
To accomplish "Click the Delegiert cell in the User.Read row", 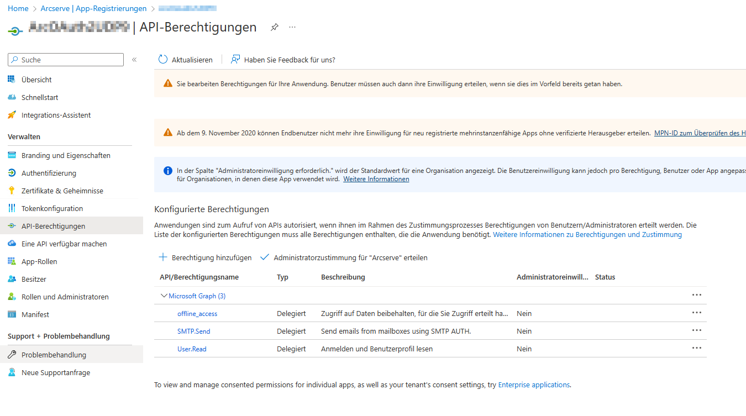I will click(x=291, y=349).
